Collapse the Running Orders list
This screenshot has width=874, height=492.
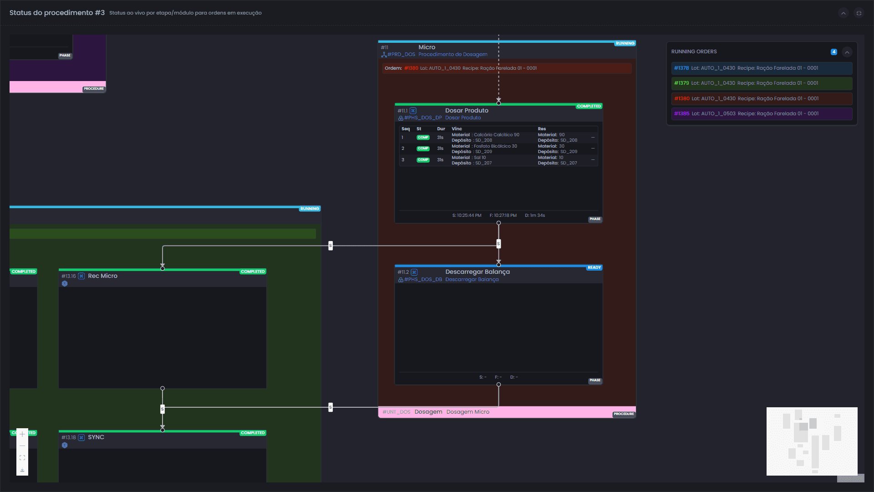(847, 52)
